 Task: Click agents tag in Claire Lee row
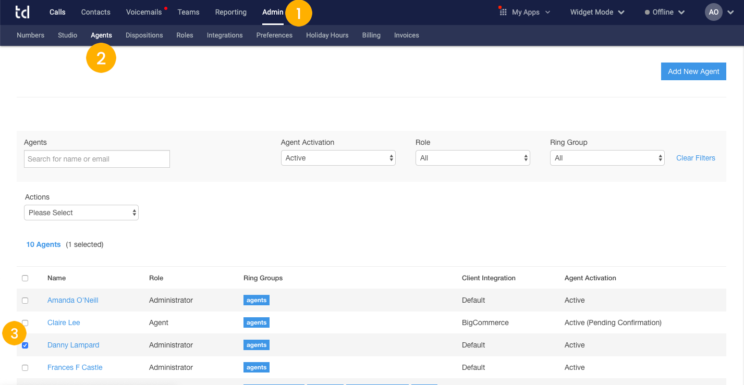click(257, 322)
